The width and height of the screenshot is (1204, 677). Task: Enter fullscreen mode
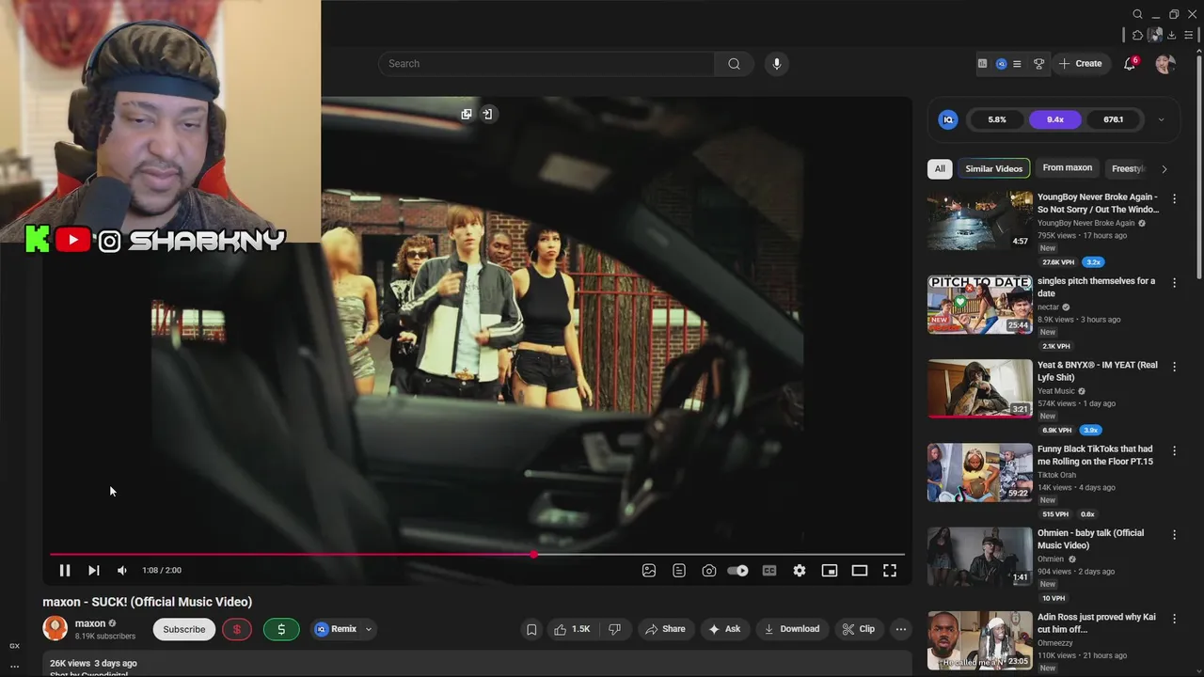pyautogui.click(x=890, y=570)
